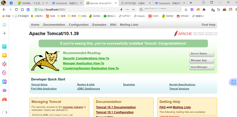Open the downloads icon in the toolbar

click(x=213, y=10)
